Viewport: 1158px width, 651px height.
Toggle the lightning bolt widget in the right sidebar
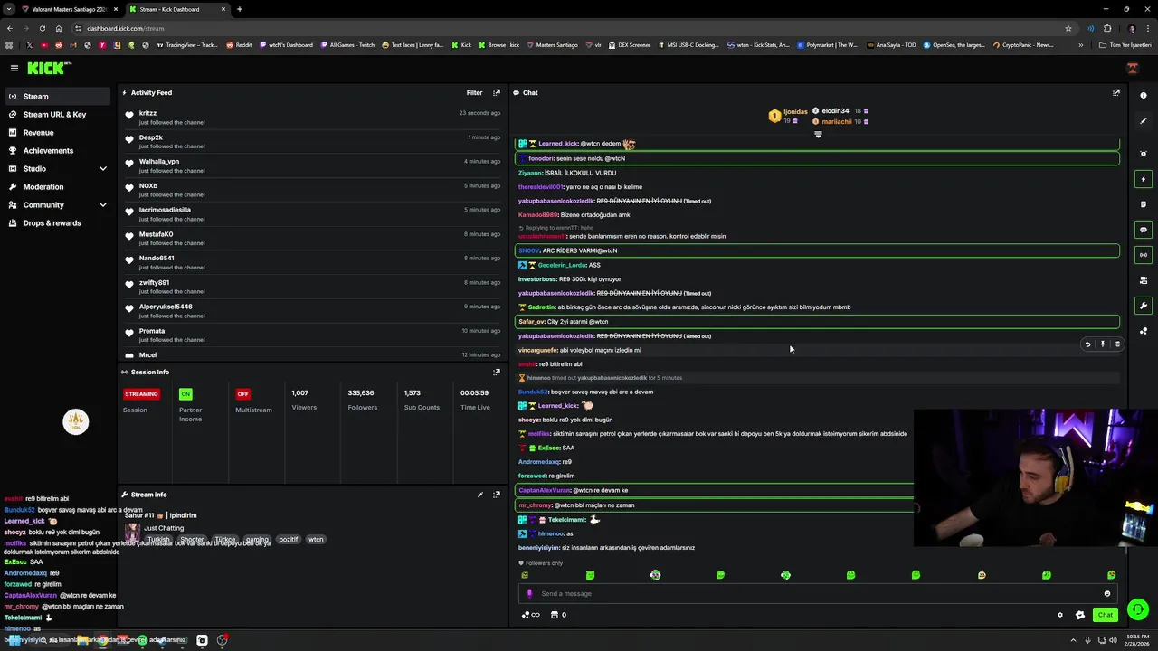tap(1144, 179)
